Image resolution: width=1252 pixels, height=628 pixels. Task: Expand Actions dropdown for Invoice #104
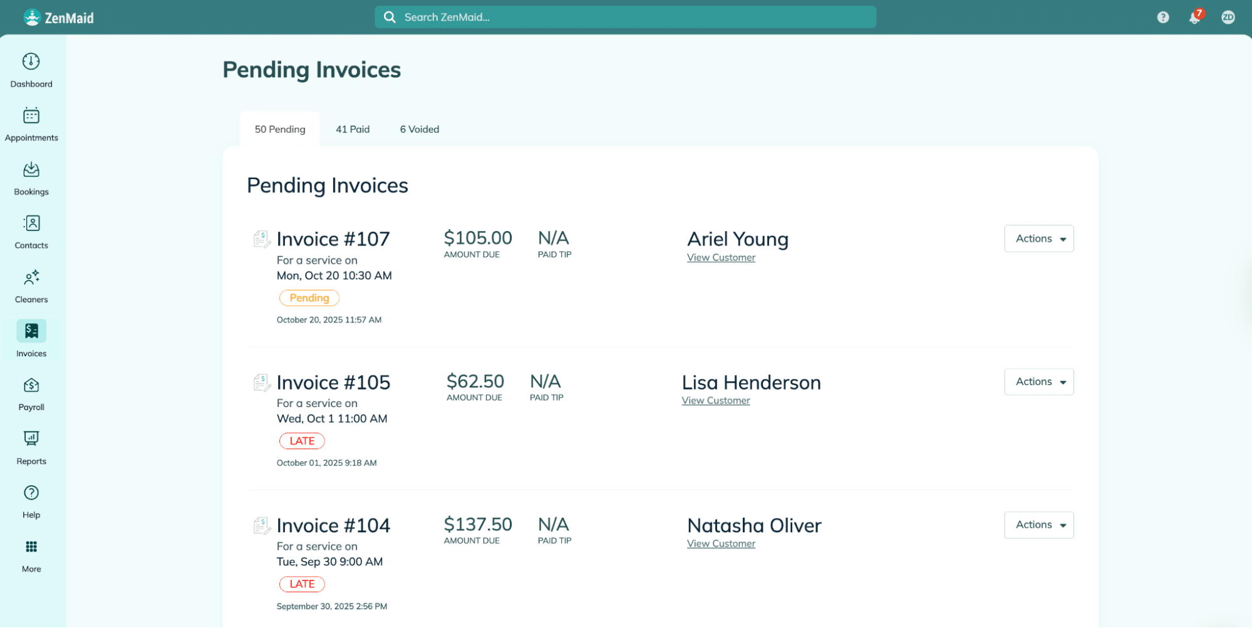click(x=1038, y=525)
